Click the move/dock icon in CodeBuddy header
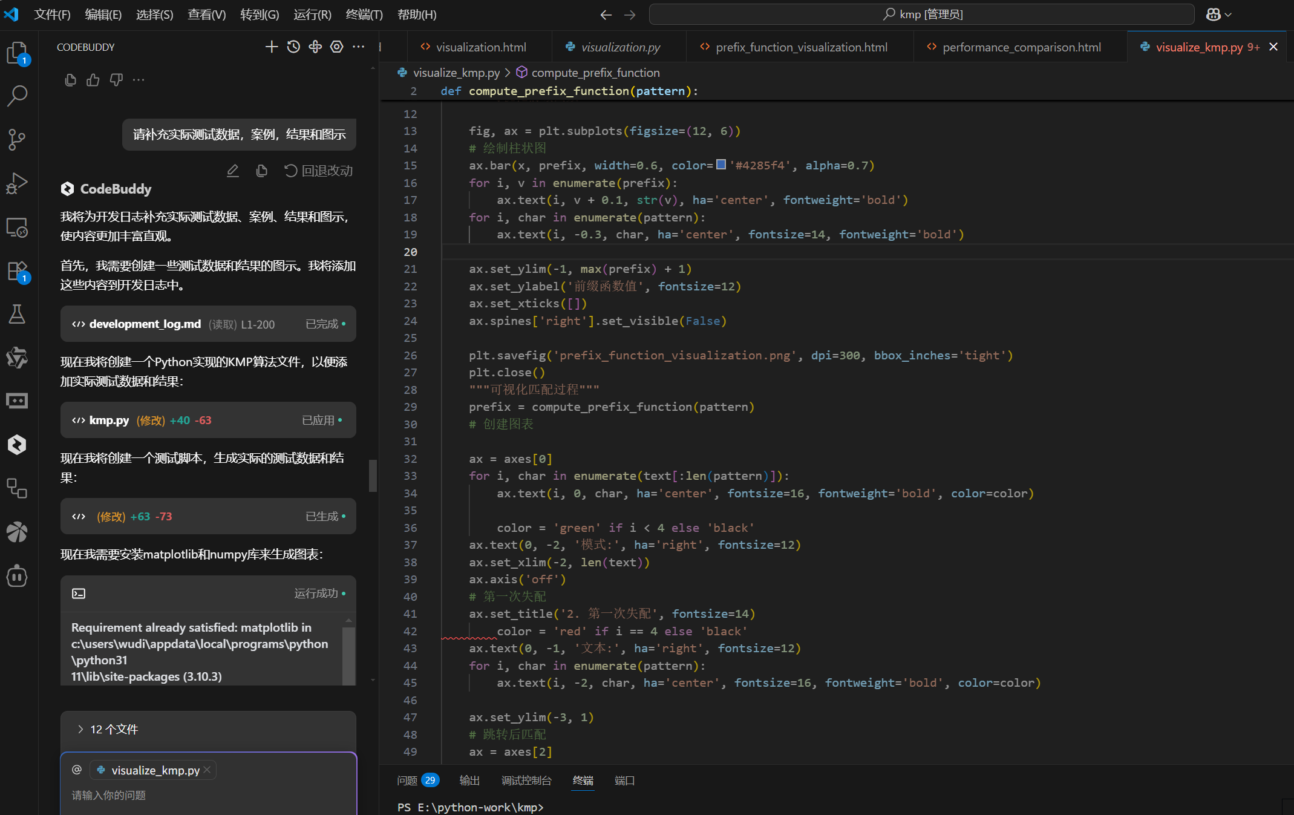The width and height of the screenshot is (1294, 815). click(315, 47)
